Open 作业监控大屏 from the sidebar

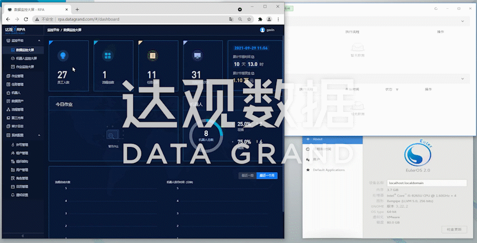[23, 67]
